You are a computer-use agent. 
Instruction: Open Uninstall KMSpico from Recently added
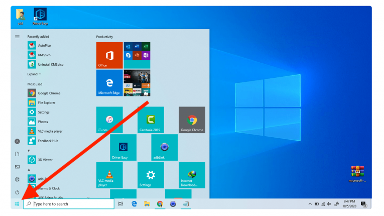coord(50,64)
